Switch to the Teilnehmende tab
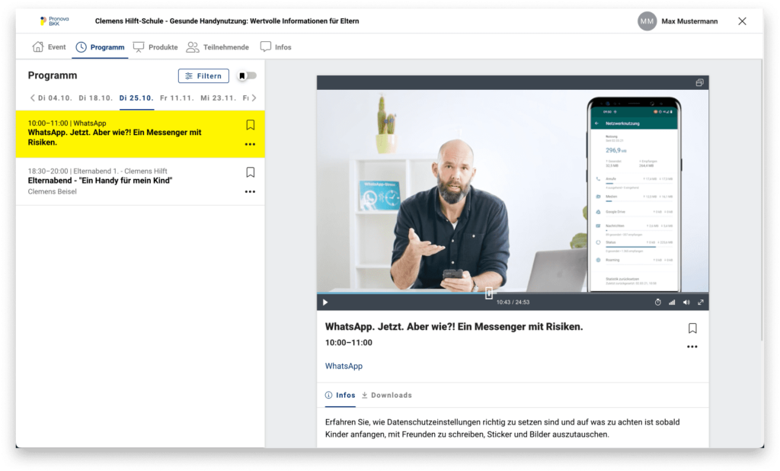Image resolution: width=780 pixels, height=471 pixels. tap(218, 47)
